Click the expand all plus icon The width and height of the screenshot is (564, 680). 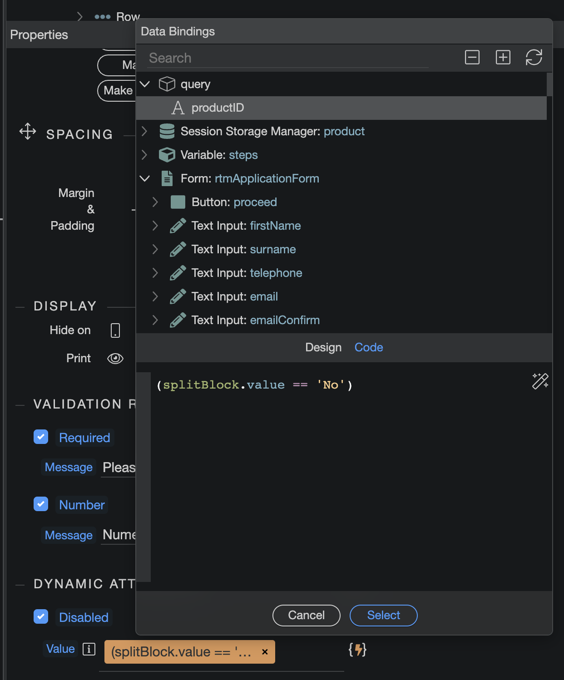click(x=503, y=58)
